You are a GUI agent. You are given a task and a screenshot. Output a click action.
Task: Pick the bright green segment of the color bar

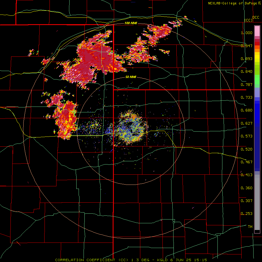(257, 79)
